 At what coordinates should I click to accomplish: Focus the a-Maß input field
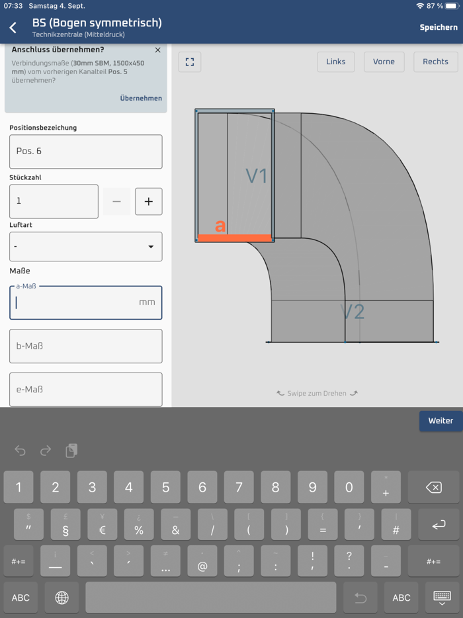[86, 302]
